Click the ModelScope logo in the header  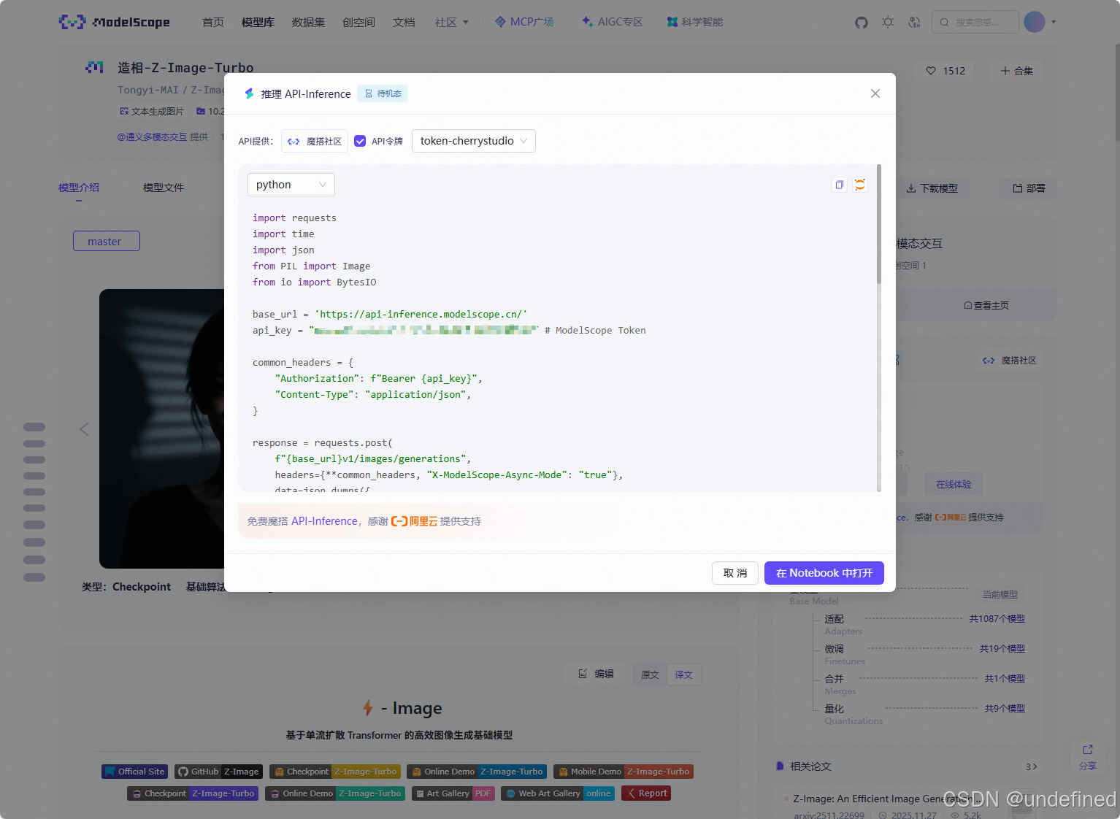pyautogui.click(x=114, y=22)
